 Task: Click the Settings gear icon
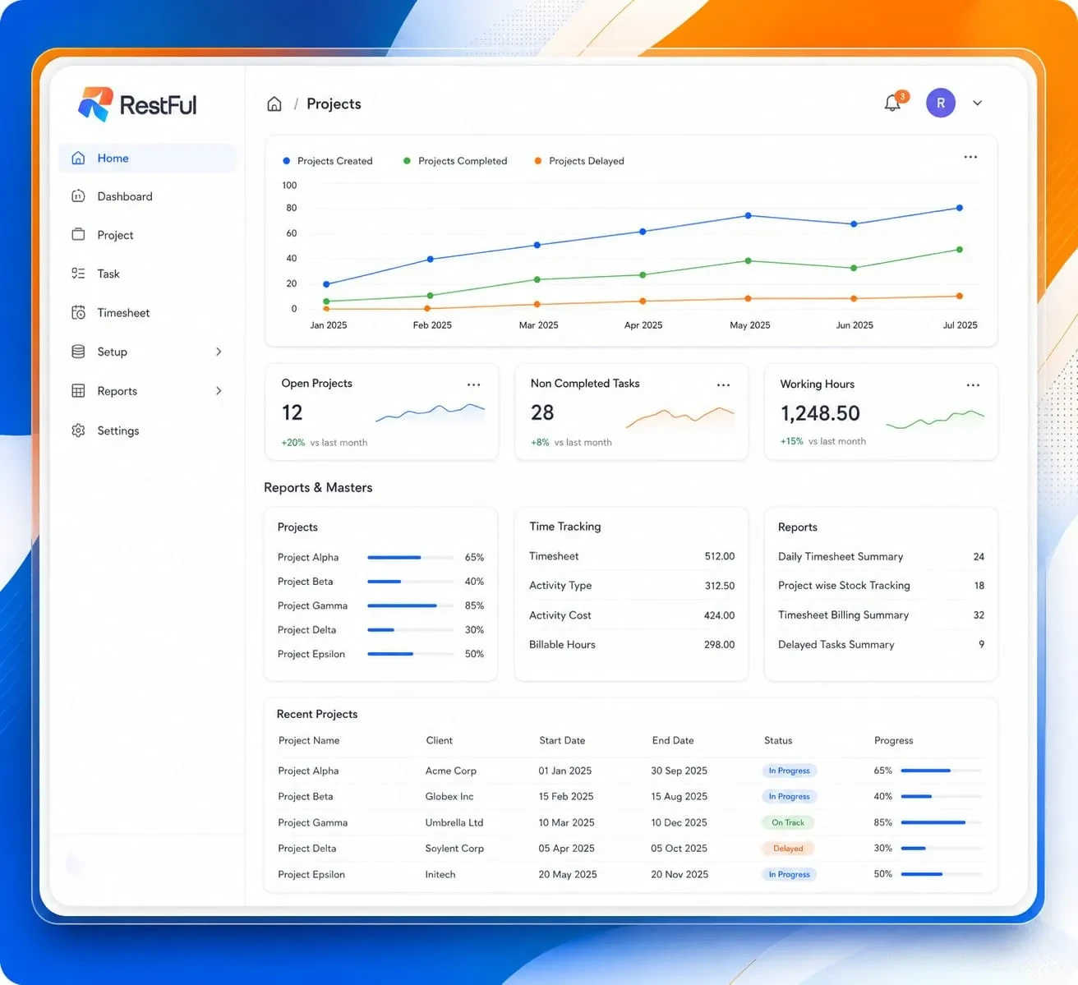[x=78, y=430]
